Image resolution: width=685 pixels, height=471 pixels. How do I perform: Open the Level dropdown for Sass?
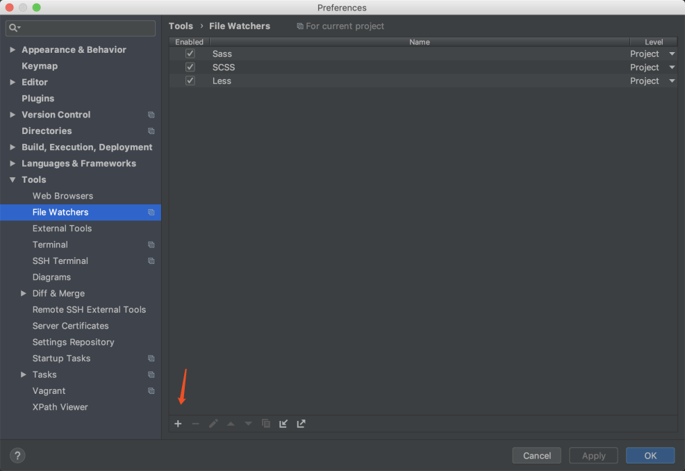click(671, 54)
